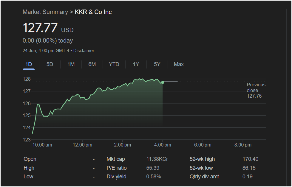Switch to the 5D chart tab
Viewport: 292px width, 187px height.
pos(50,64)
